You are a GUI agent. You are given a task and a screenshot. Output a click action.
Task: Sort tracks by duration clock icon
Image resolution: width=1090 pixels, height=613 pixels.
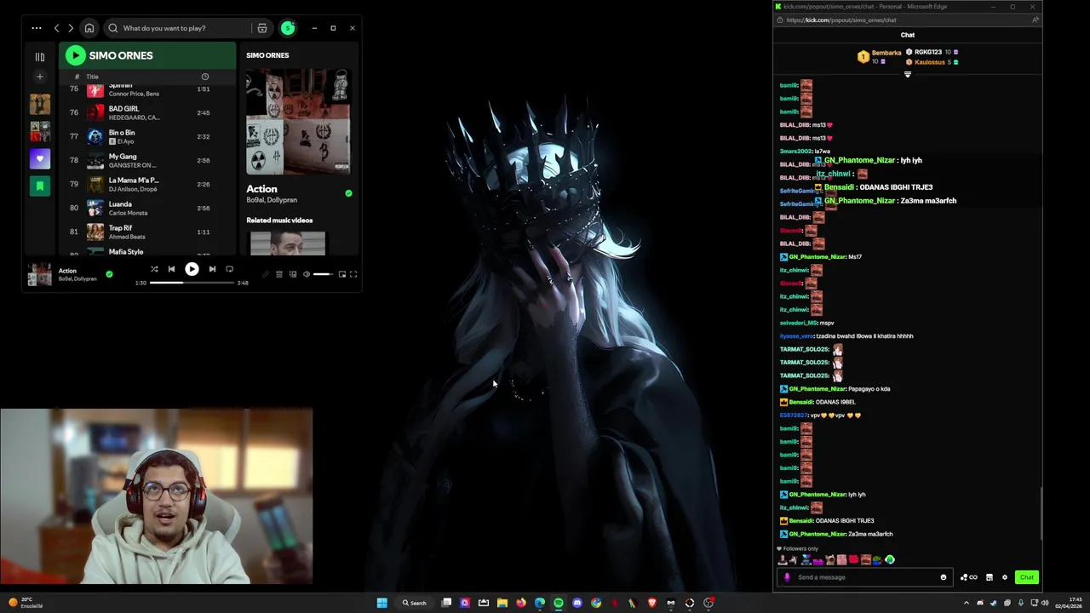(204, 77)
